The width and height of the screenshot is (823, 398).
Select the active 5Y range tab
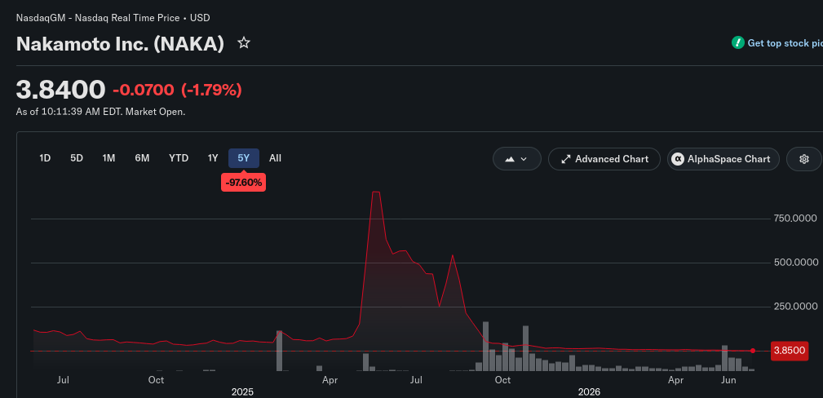point(244,158)
